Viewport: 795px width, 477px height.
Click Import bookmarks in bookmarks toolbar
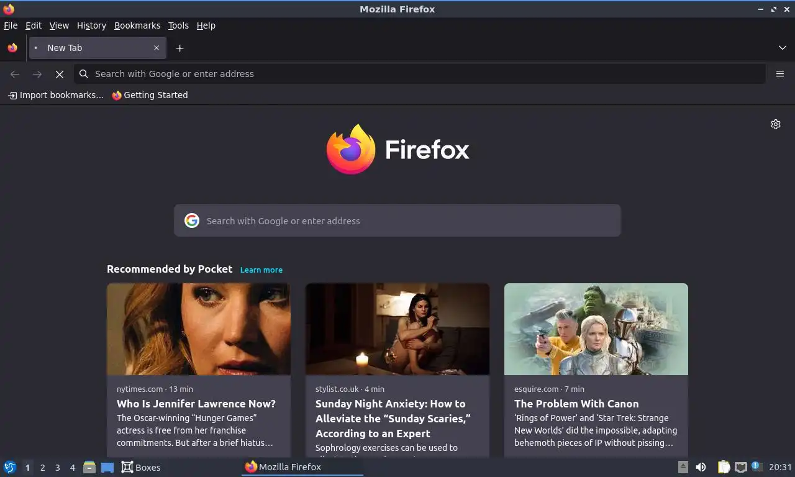pos(56,95)
